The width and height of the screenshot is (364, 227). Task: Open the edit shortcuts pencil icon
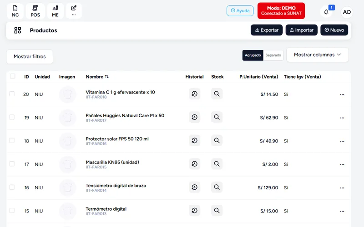pyautogui.click(x=74, y=10)
